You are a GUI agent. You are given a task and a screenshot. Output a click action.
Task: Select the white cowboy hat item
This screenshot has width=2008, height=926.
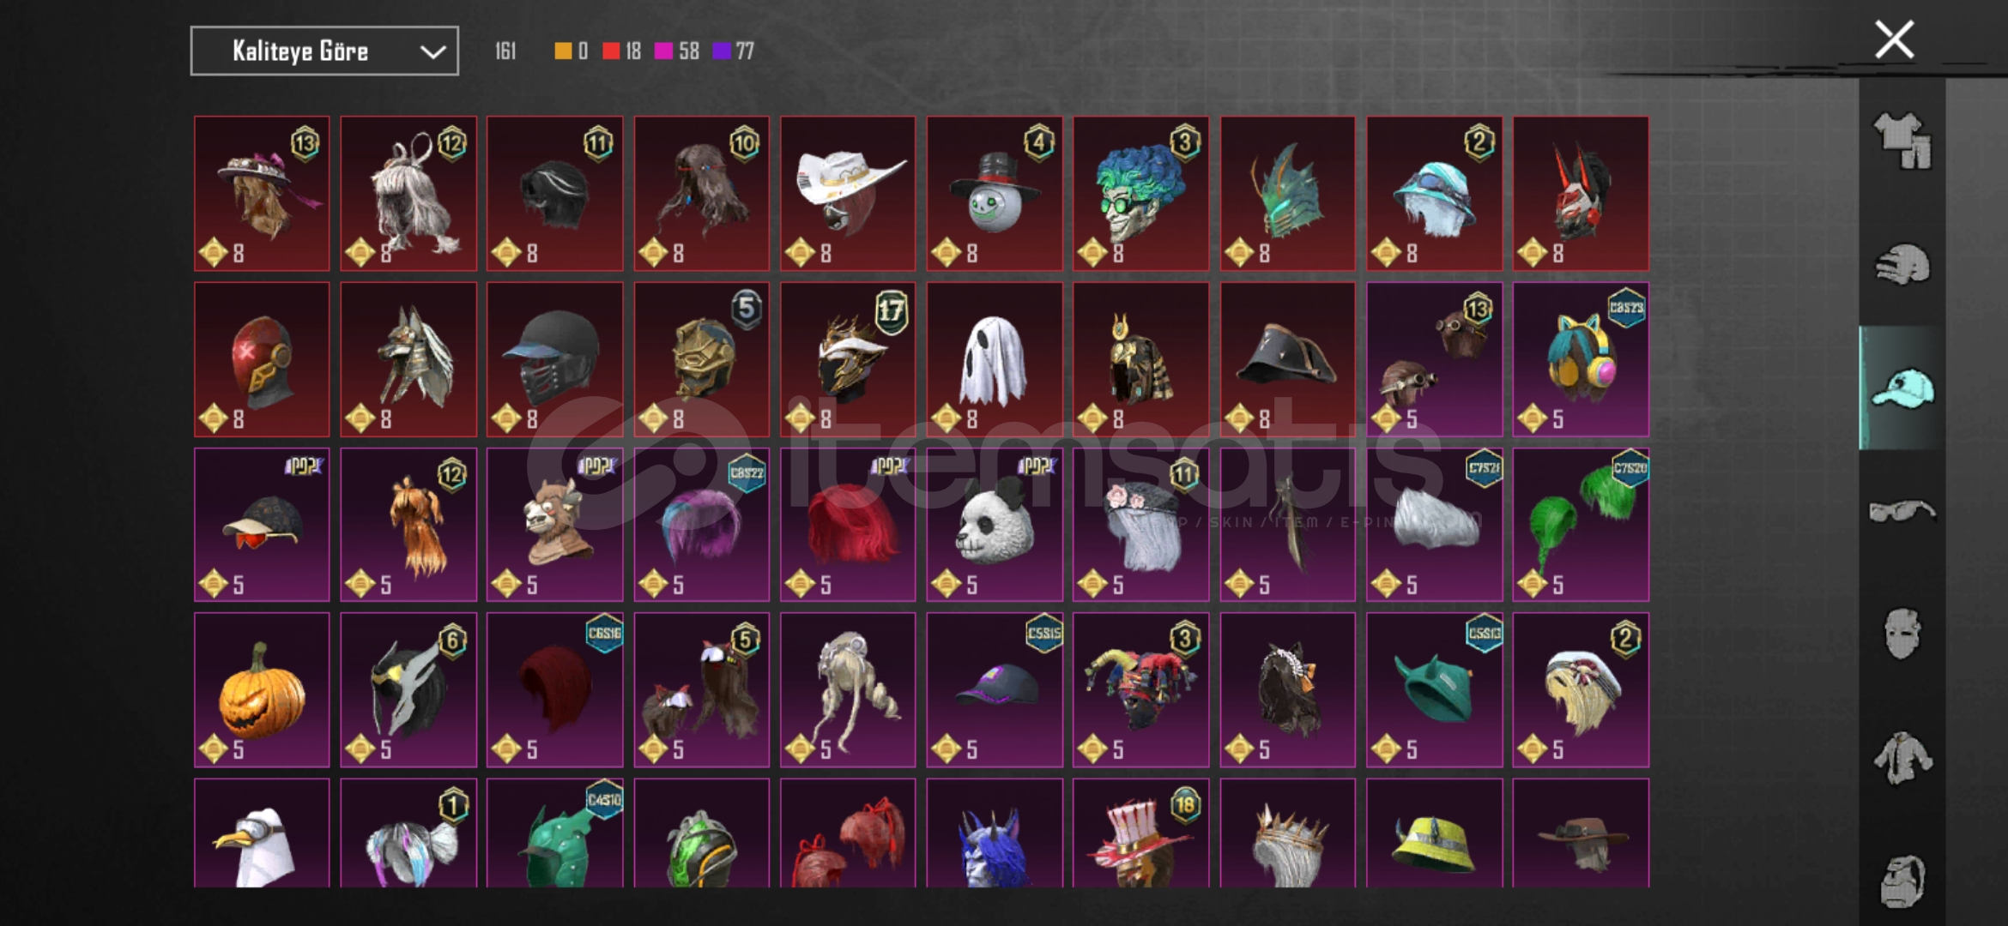pyautogui.click(x=848, y=194)
